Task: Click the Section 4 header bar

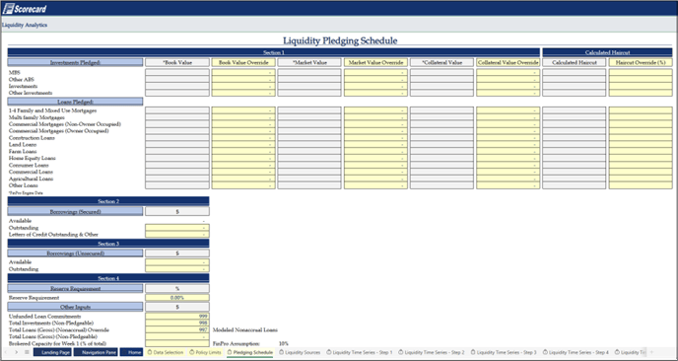Action: tap(108, 278)
